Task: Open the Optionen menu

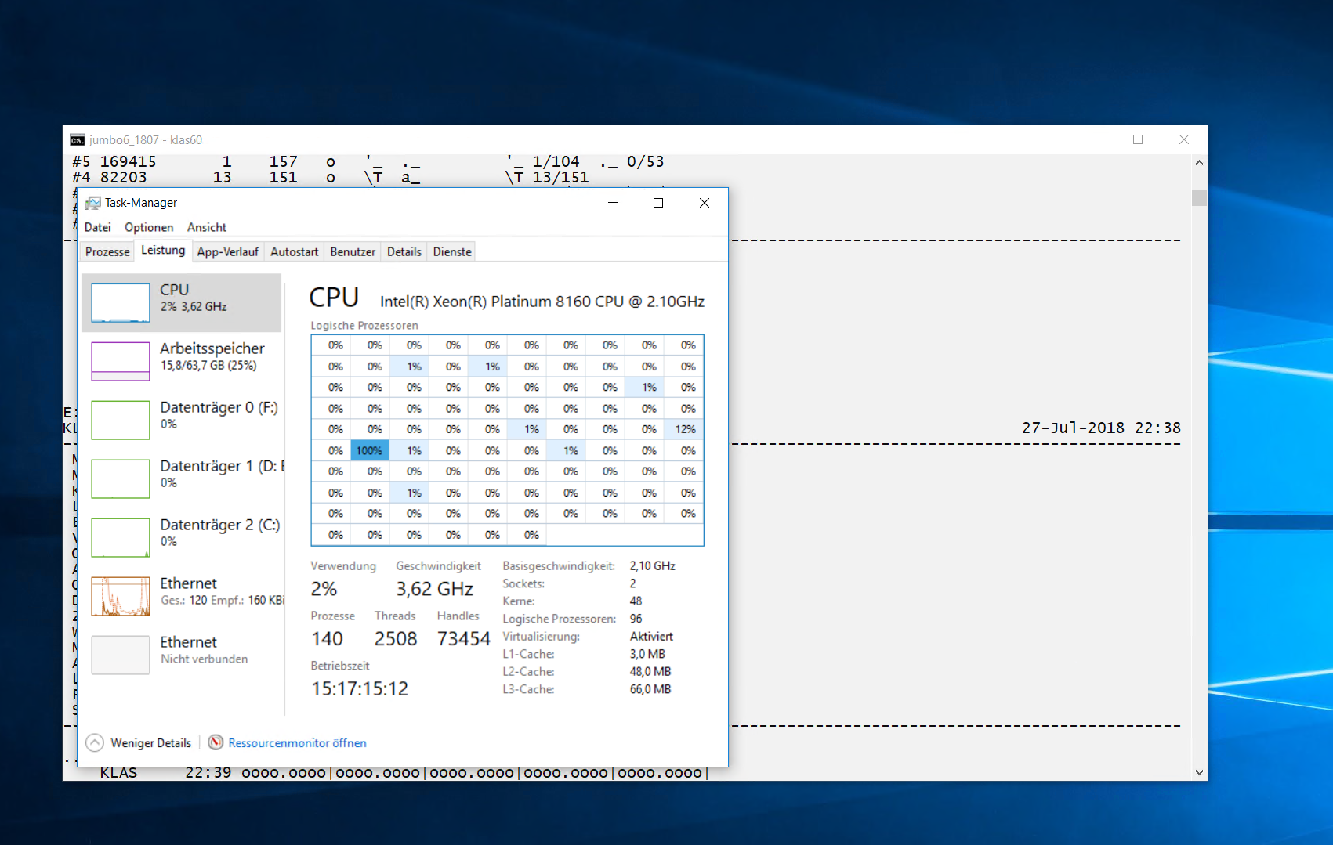Action: [149, 227]
